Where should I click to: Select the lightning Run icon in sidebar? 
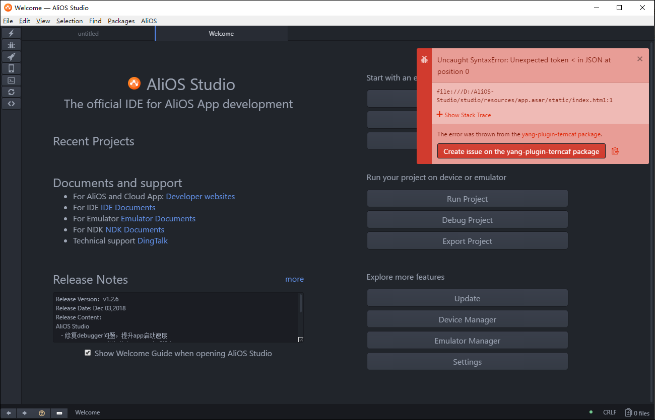point(11,33)
